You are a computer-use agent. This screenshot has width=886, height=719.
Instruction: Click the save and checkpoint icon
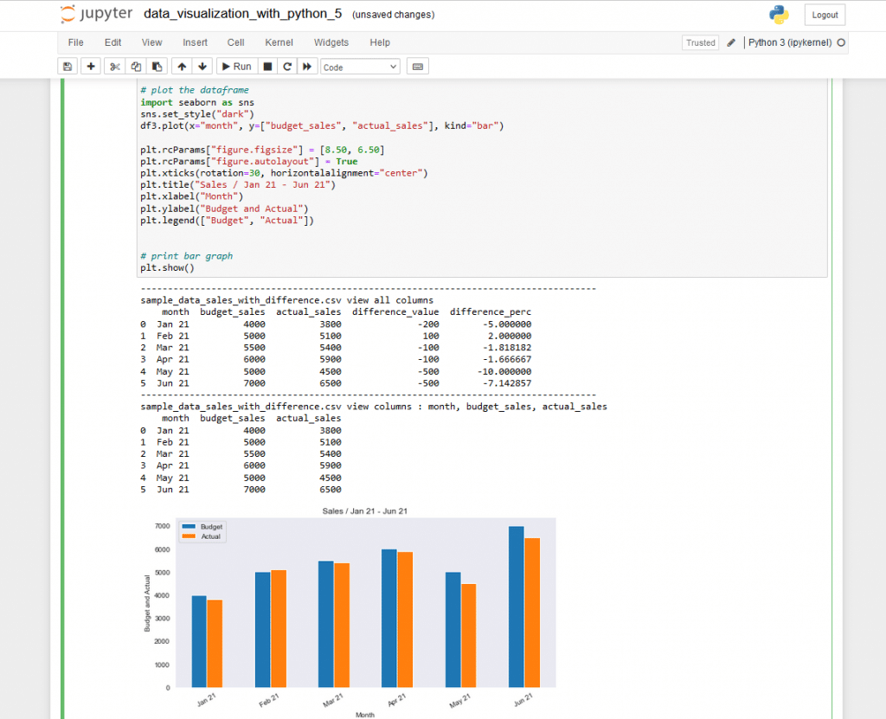[x=67, y=67]
